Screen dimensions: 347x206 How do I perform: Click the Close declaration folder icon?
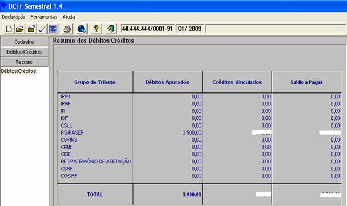point(31,29)
